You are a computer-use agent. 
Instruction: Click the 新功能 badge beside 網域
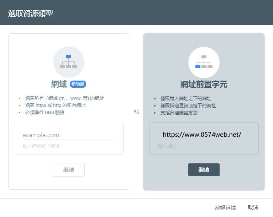tap(78, 84)
